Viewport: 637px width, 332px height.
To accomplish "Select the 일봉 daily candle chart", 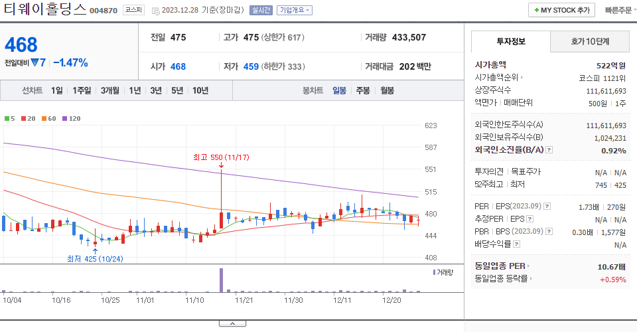I will (339, 90).
